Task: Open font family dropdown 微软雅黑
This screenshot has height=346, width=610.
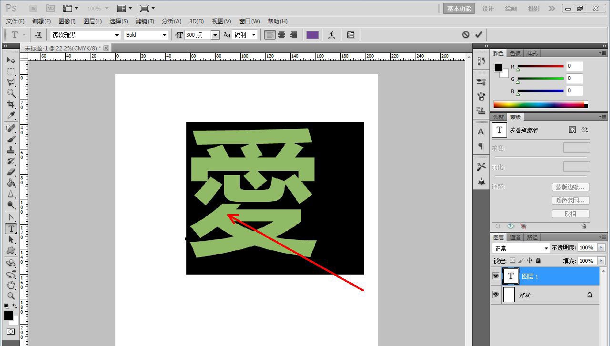Action: click(117, 35)
